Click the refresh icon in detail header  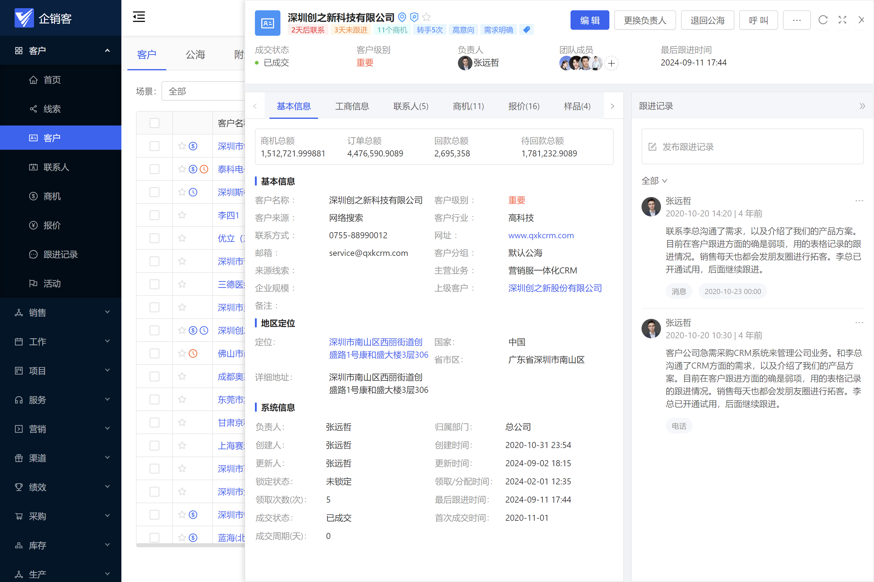coord(823,20)
